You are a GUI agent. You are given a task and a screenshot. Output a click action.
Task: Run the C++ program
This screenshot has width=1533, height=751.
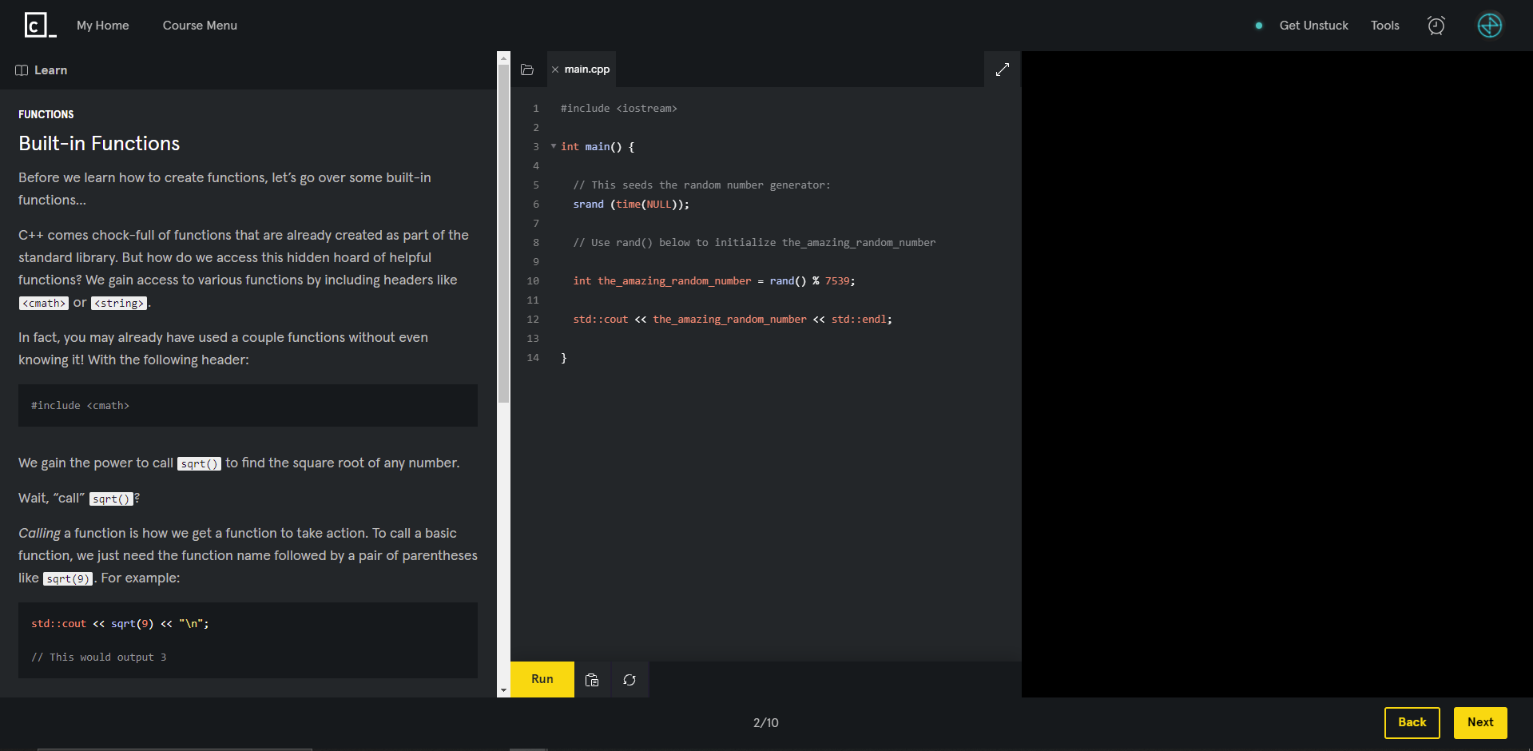(542, 678)
